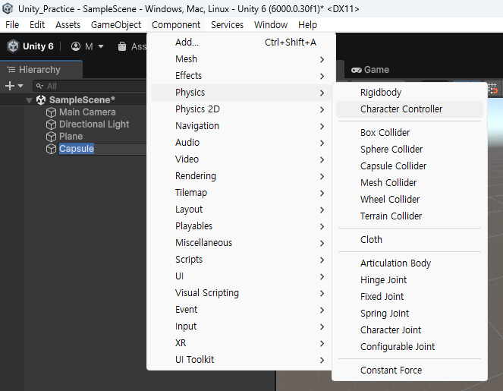
Task: Open the Event submenu
Action: [x=241, y=310]
